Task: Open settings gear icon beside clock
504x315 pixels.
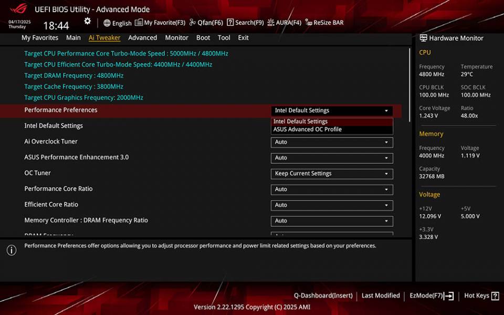Action: (x=88, y=21)
